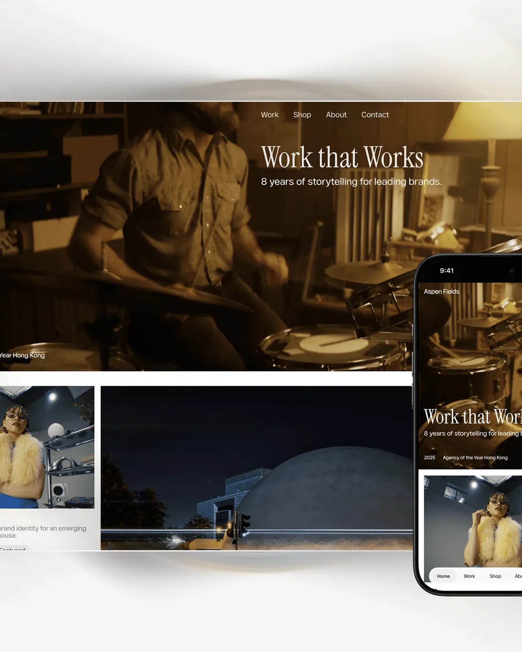The image size is (522, 652).
Task: Click '8 years of storytelling for leading brands.' on desktop
Action: coord(351,182)
